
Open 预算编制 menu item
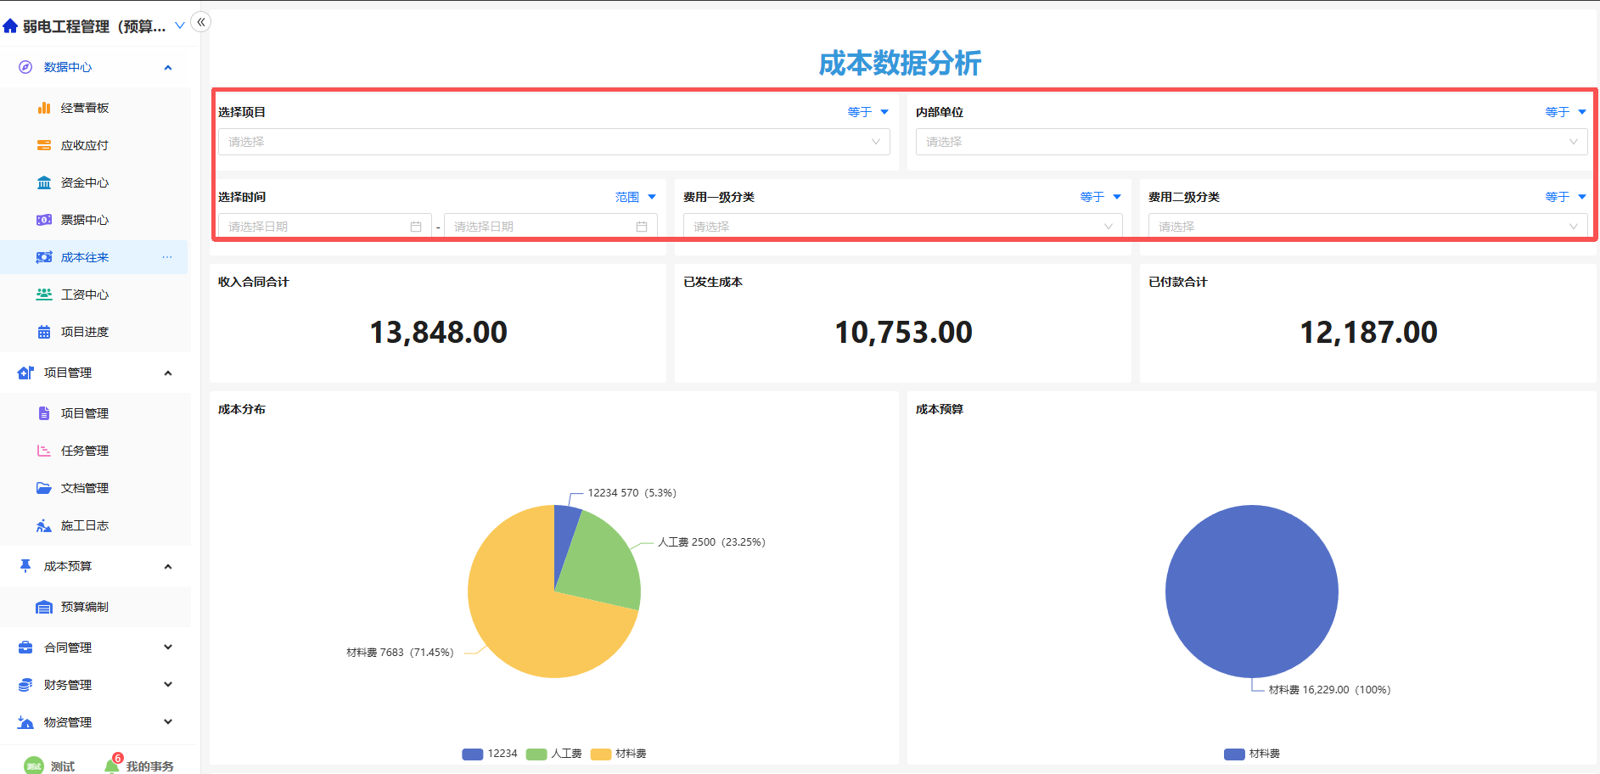(x=85, y=607)
